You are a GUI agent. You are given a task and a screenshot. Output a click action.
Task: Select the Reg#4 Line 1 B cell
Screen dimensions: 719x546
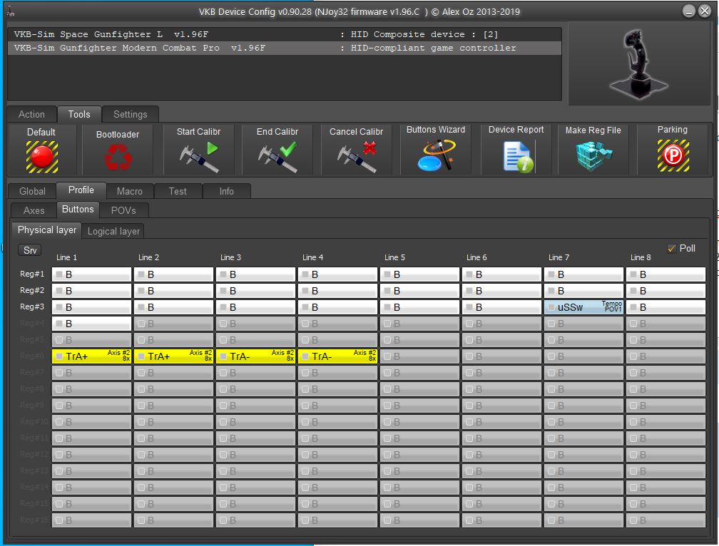[x=92, y=324]
